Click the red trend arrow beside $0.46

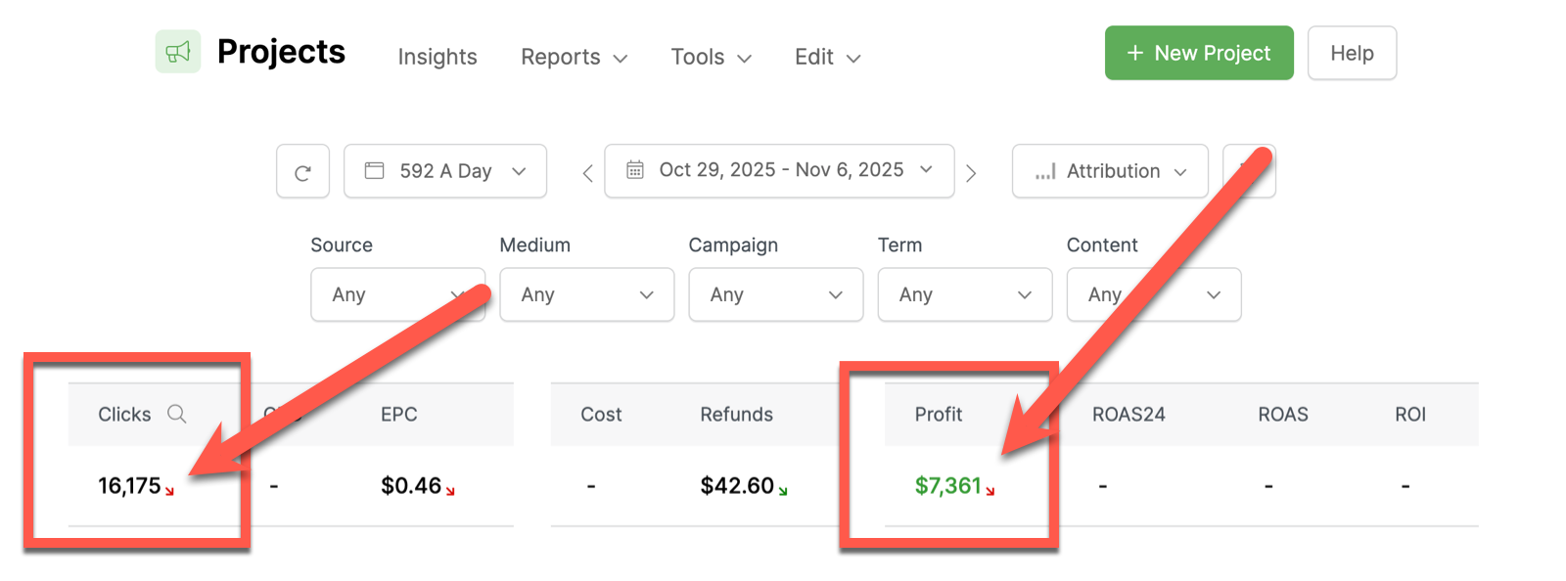click(x=450, y=491)
